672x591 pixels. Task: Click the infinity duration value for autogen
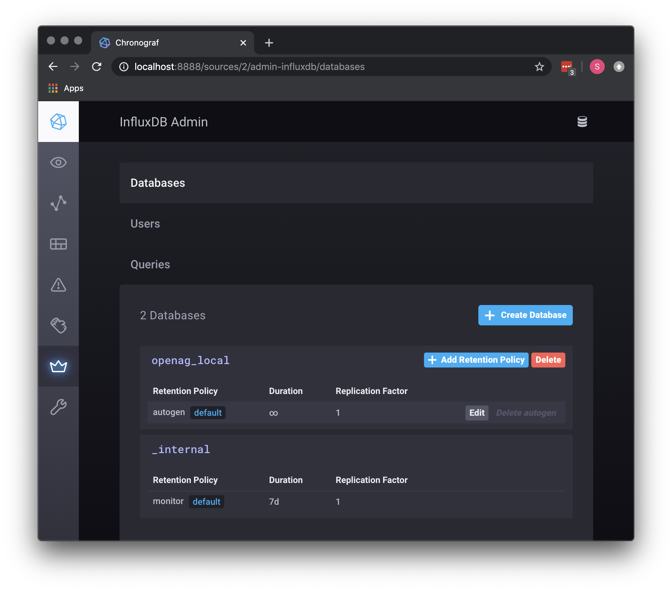coord(273,413)
